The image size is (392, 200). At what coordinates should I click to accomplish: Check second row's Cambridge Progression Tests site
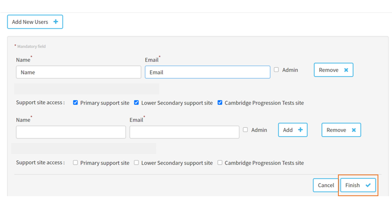tap(220, 163)
